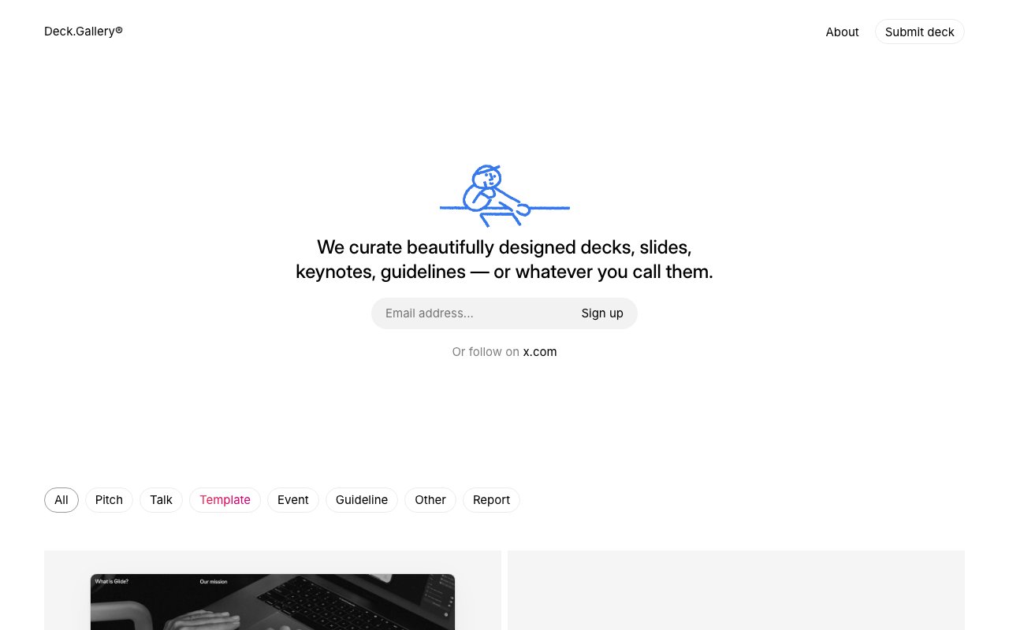Viewport: 1009px width, 630px height.
Task: Click the Submit deck button
Action: [919, 32]
